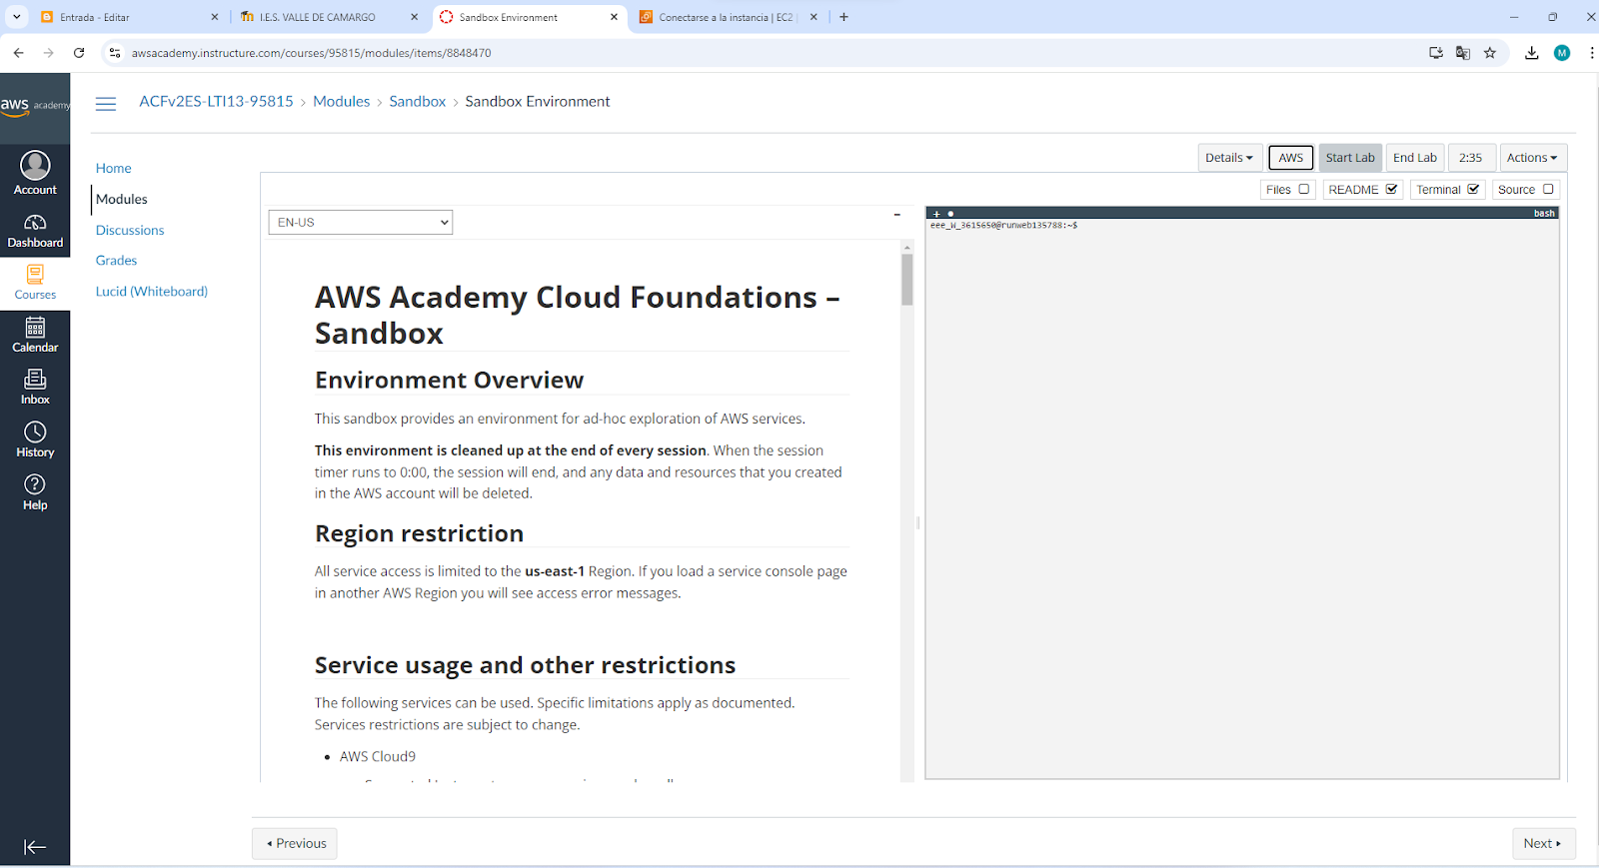The image size is (1599, 868).
Task: Click the browser address bar URL
Action: coord(312,53)
